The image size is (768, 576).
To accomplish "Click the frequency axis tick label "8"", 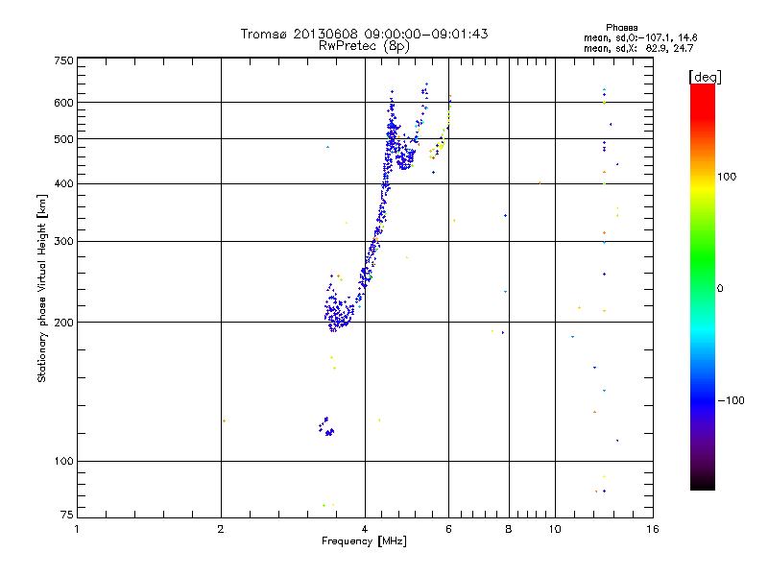I will click(509, 529).
